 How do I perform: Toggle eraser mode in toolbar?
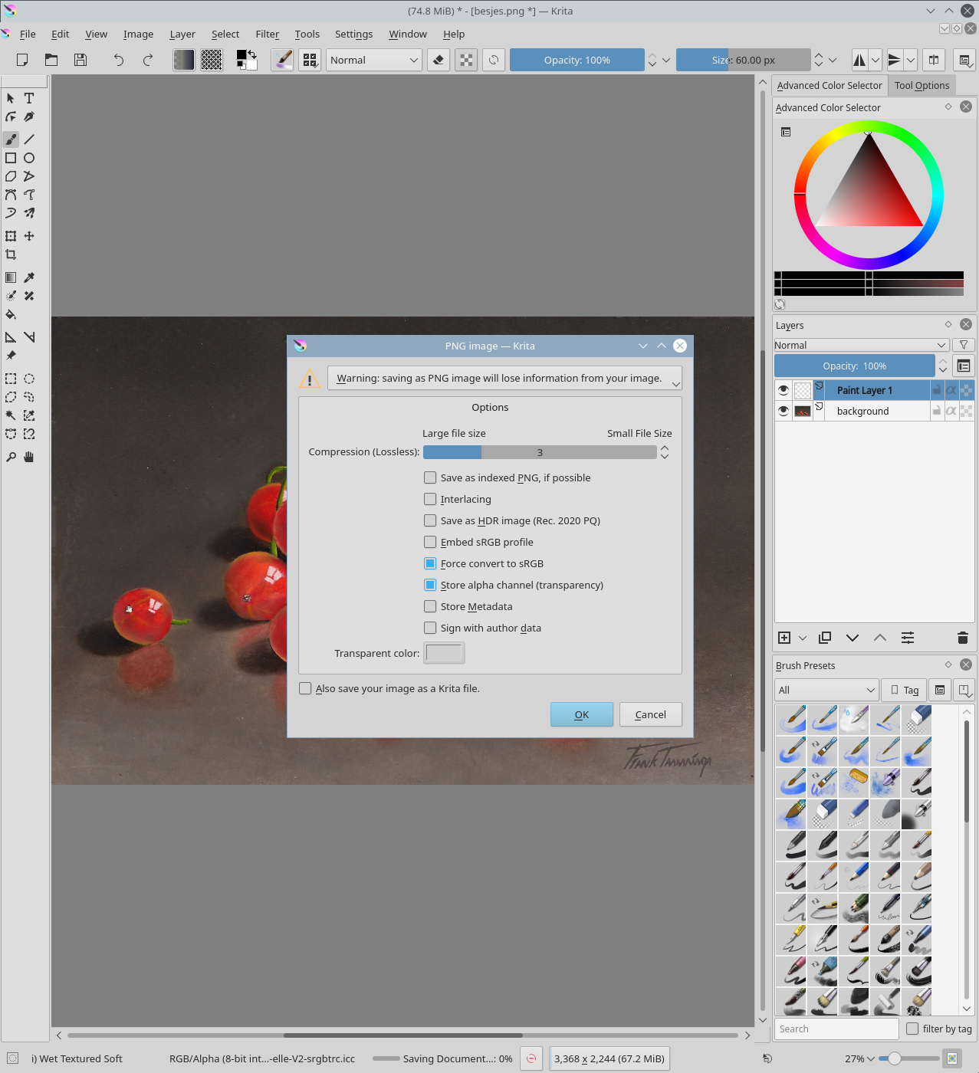[x=439, y=60]
